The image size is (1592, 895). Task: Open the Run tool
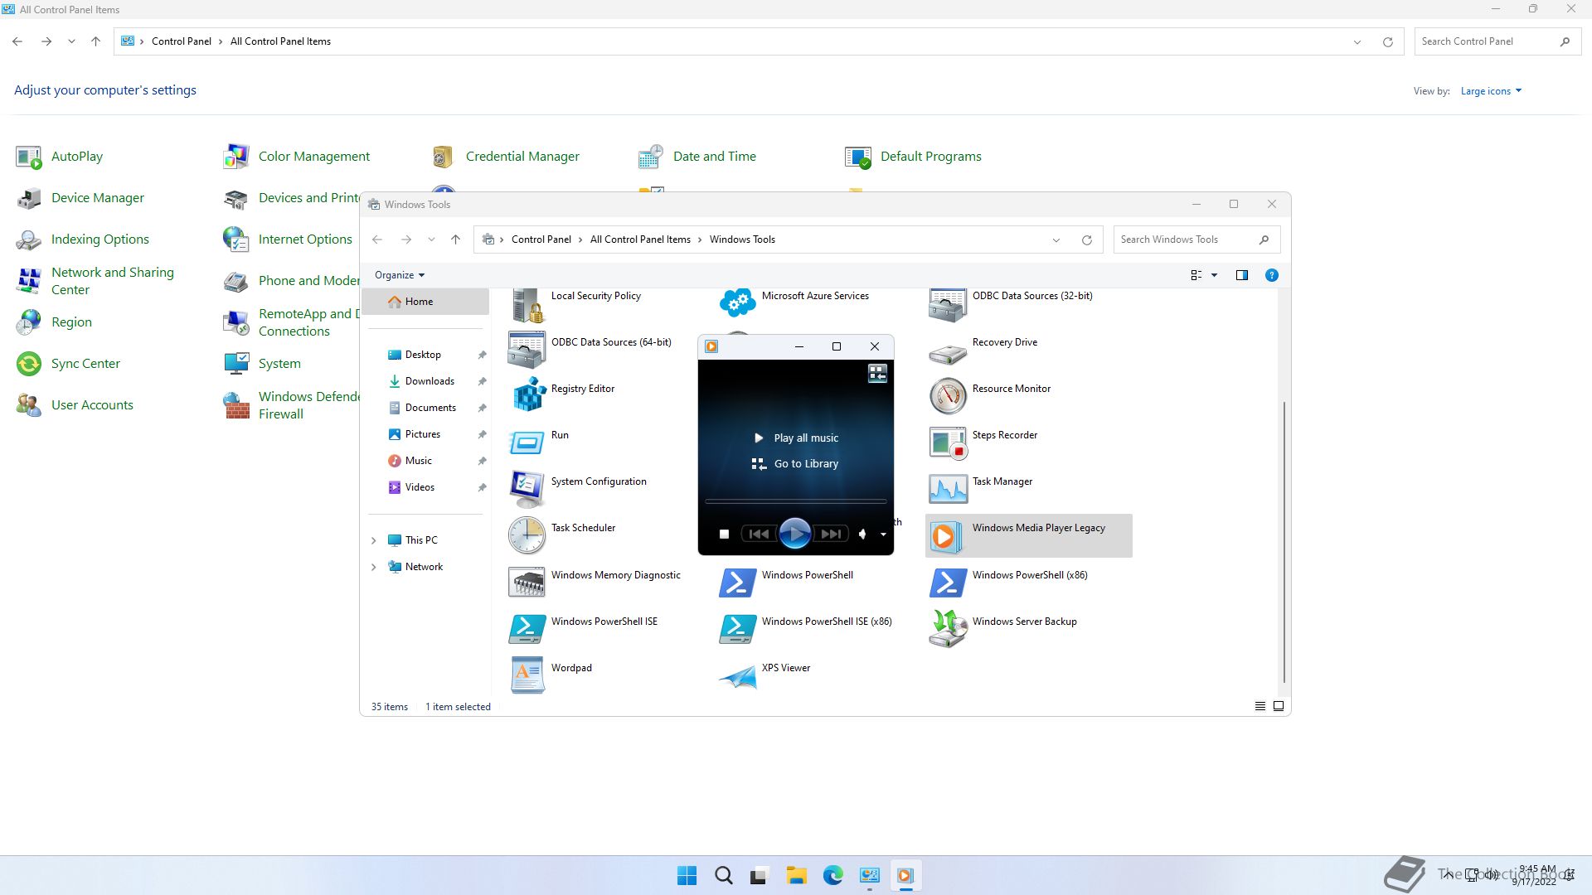539,441
